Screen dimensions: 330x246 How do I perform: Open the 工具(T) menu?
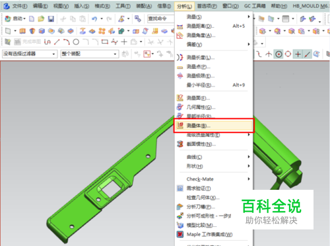click(x=123, y=6)
